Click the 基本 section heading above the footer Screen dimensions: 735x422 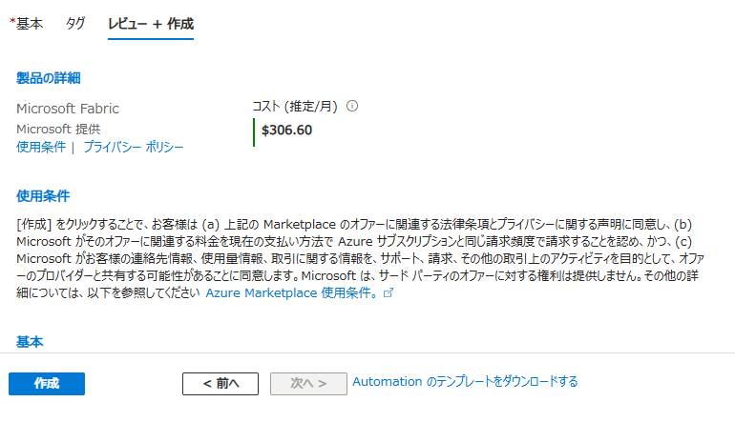(30, 342)
